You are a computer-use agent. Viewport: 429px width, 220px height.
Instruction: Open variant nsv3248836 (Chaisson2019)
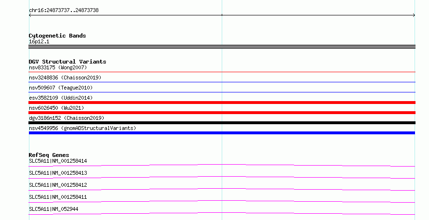[65, 78]
